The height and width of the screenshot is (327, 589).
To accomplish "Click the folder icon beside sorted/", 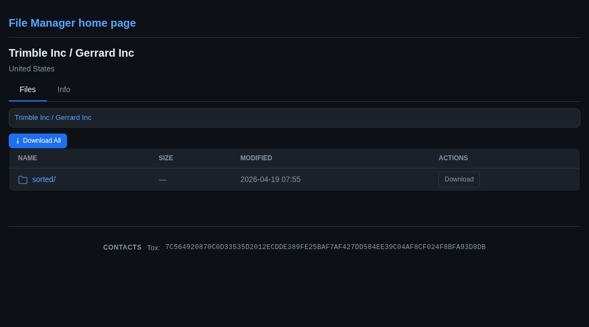I will tap(23, 180).
